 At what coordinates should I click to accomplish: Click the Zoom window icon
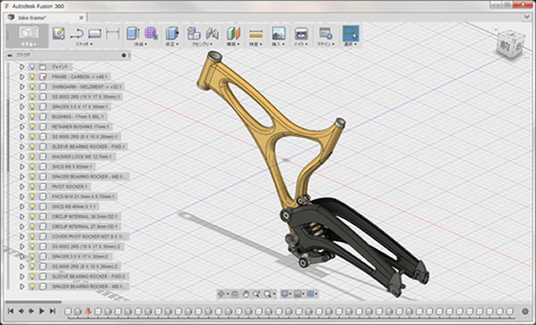coord(256,294)
